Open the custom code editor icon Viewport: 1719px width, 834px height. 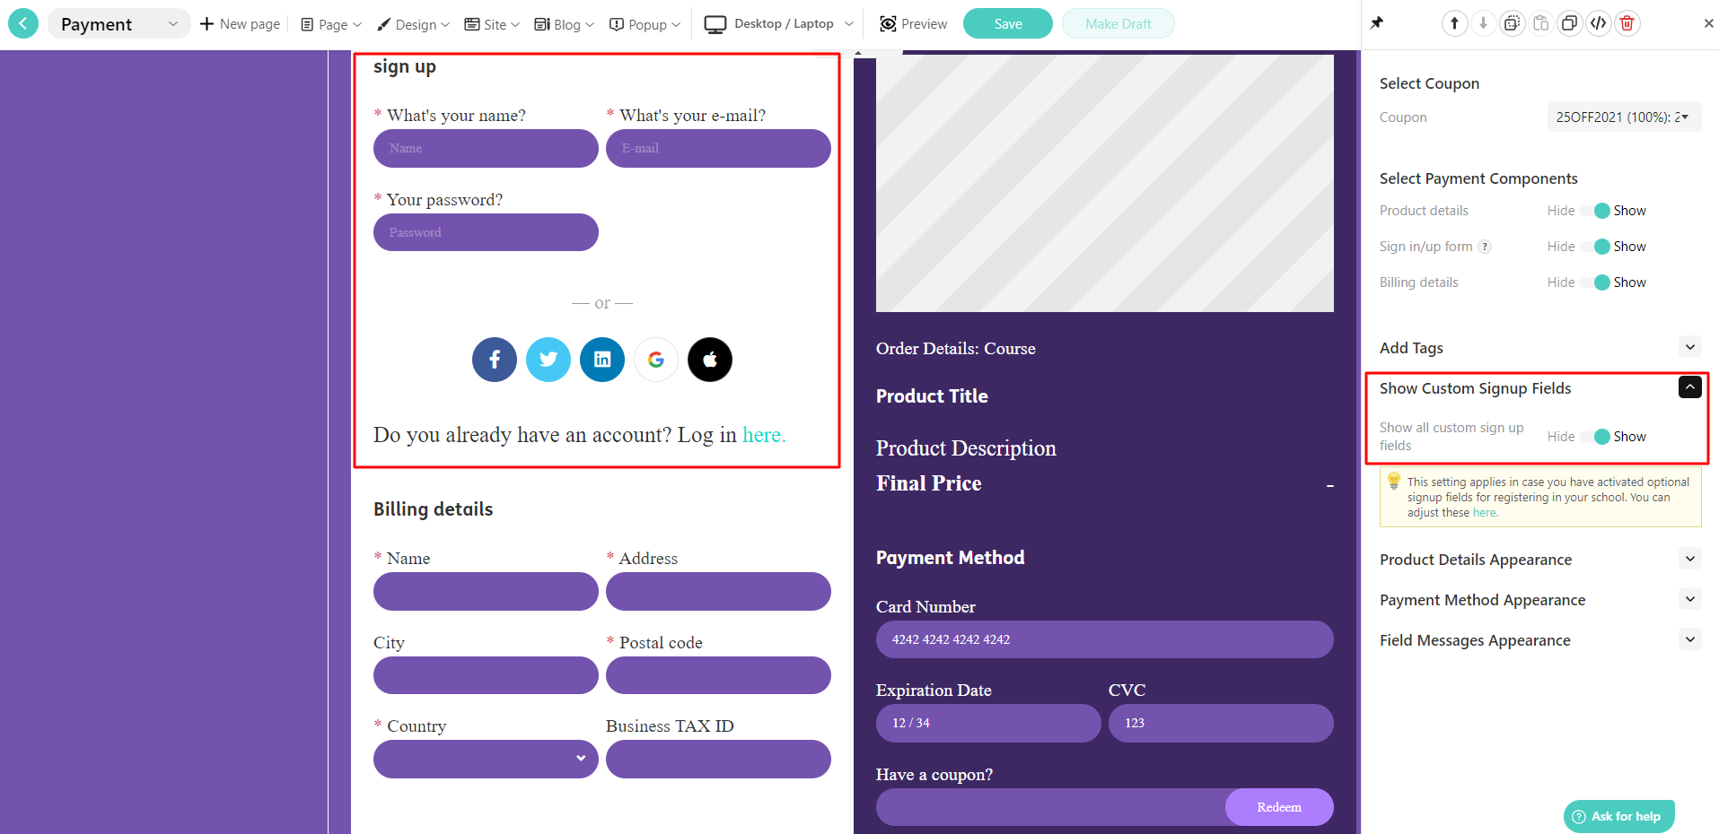(1598, 22)
